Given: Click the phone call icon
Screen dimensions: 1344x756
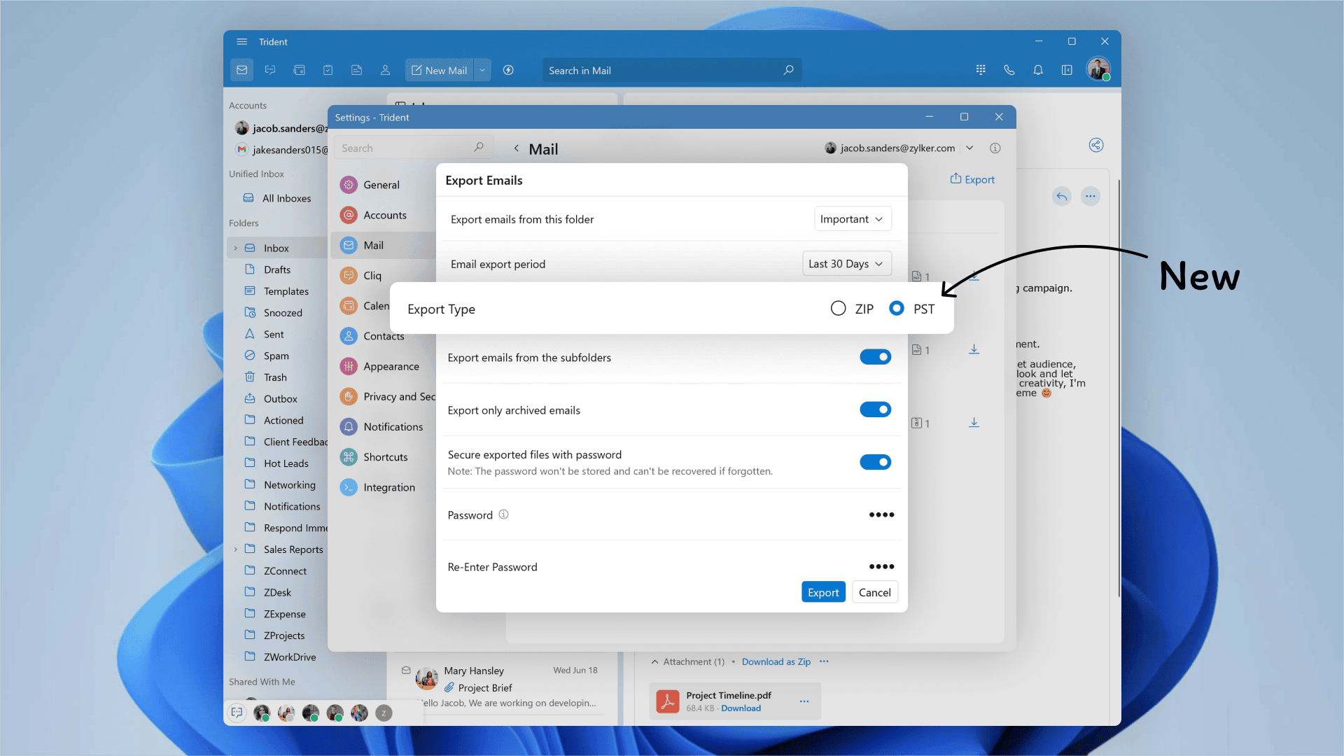Looking at the screenshot, I should (1009, 70).
